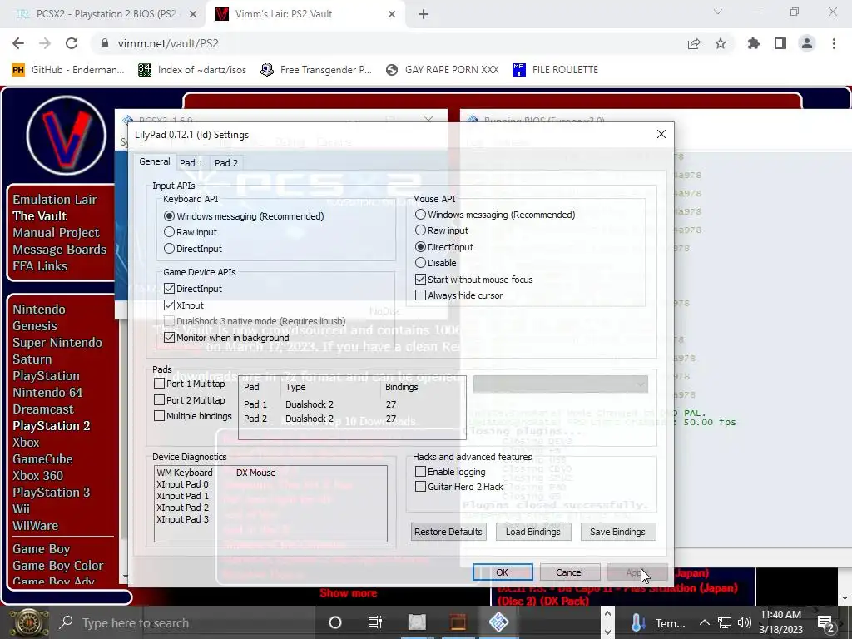Viewport: 852px width, 639px height.
Task: Open Windows Start button on taskbar
Action: pyautogui.click(x=27, y=622)
